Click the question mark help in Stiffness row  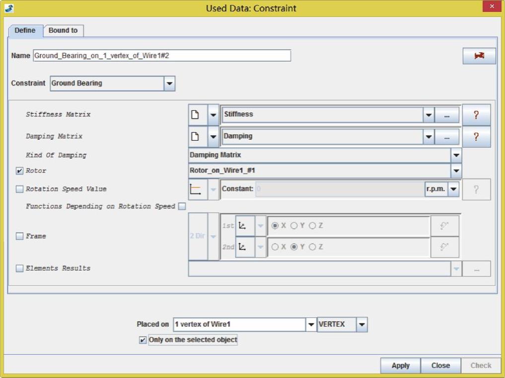[476, 115]
